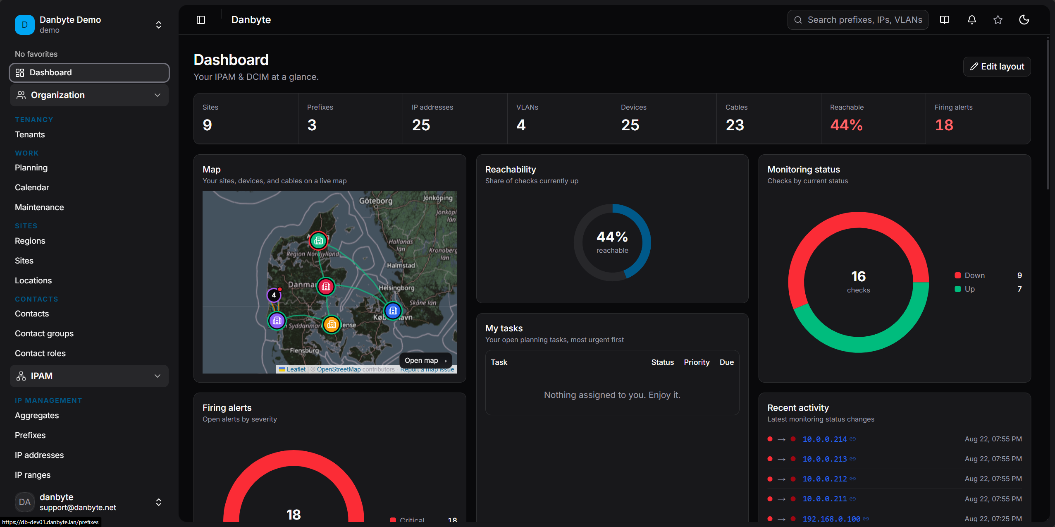The height and width of the screenshot is (527, 1055).
Task: Click the purple site marker on map
Action: tap(277, 321)
